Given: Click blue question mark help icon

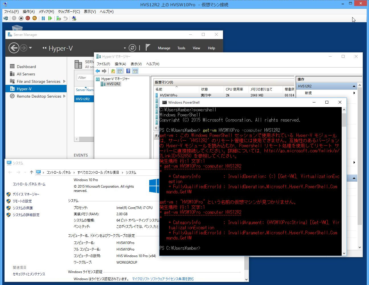Looking at the screenshot, I should [x=128, y=71].
